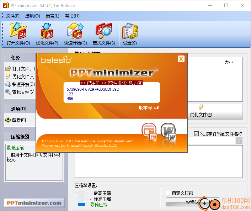Image resolution: width=251 pixels, height=211 pixels.
Task: Click the Quick Start (快速开始) toolbar icon
Action: (x=75, y=34)
